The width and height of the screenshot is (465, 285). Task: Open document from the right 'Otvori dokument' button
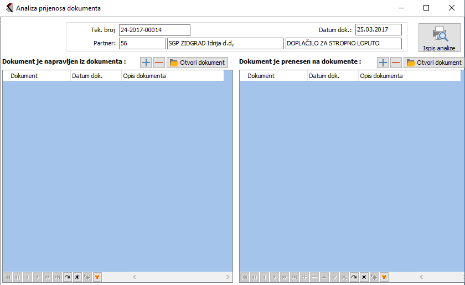click(x=434, y=63)
